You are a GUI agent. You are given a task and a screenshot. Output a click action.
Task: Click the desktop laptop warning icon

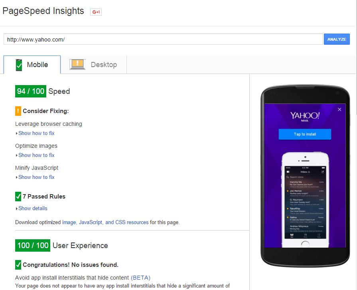coord(77,64)
